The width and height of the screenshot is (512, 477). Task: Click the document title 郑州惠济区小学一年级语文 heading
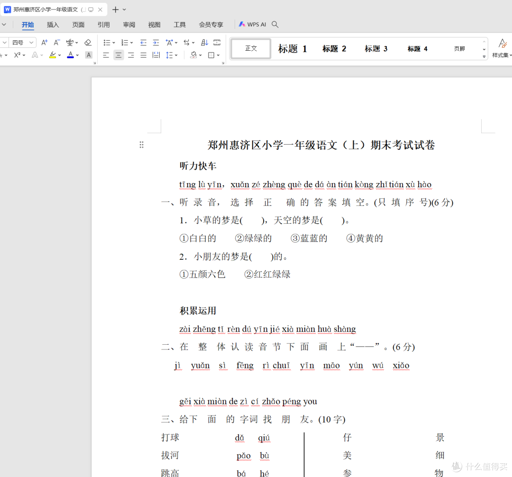tap(321, 145)
